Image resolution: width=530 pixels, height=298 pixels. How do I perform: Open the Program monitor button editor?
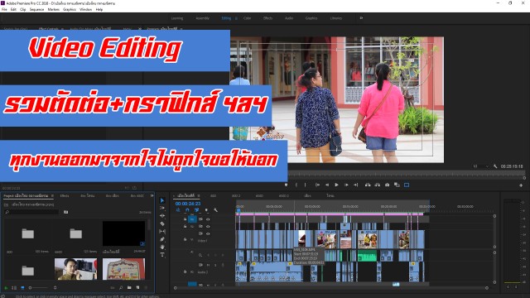point(521,185)
